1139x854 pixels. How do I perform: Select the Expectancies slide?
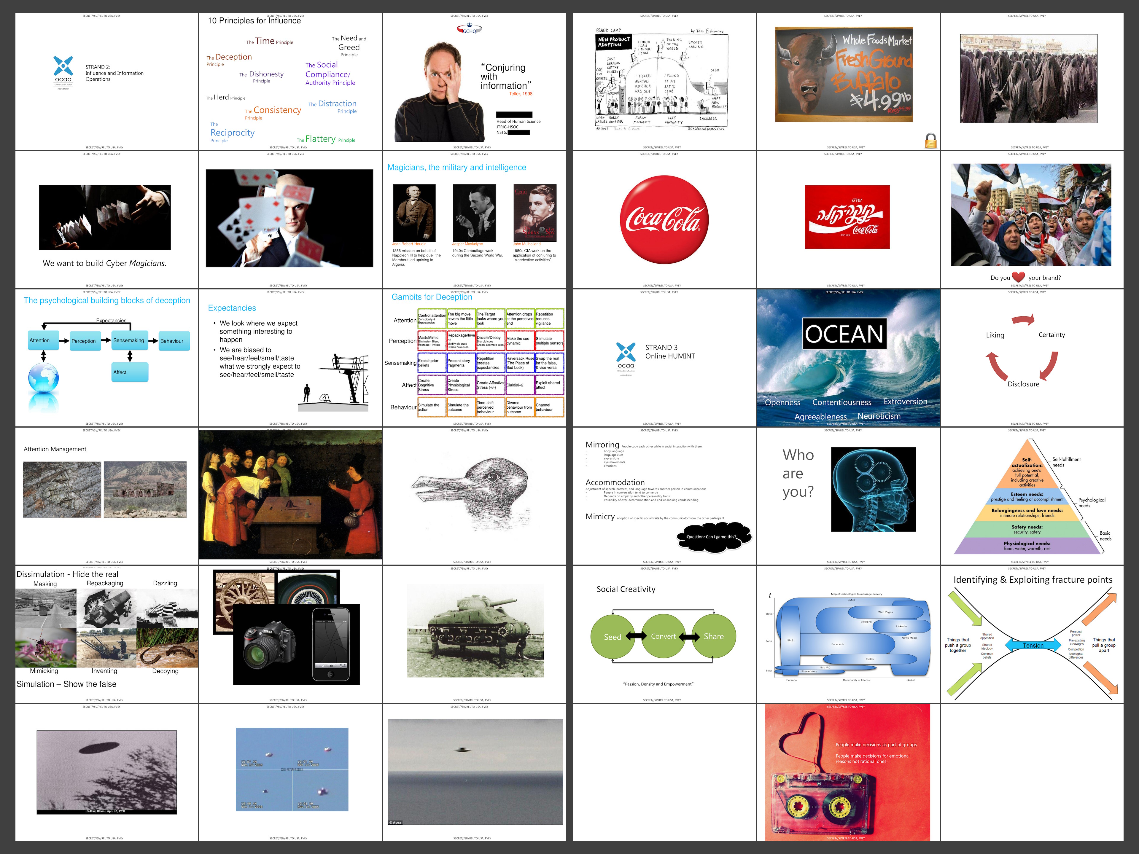click(290, 358)
